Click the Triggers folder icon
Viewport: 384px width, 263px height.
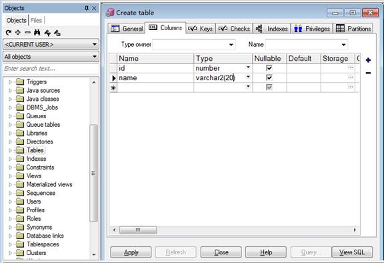pyautogui.click(x=20, y=81)
